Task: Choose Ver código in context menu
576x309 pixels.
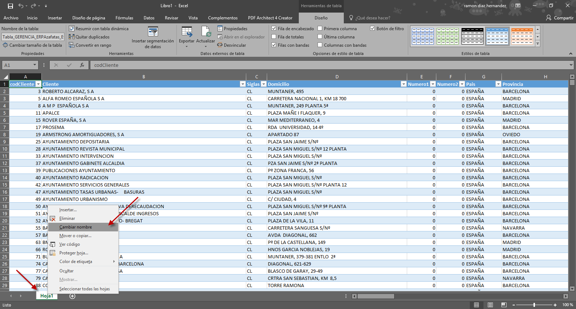Action: (83, 244)
